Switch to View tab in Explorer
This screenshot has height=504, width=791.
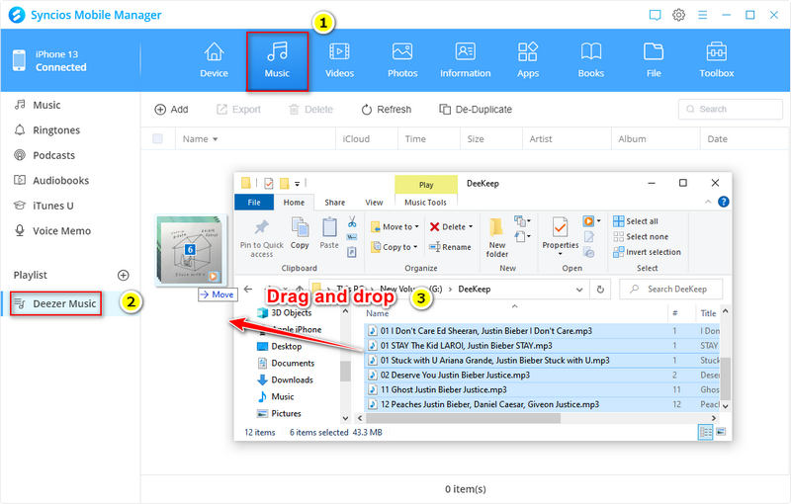tap(374, 203)
